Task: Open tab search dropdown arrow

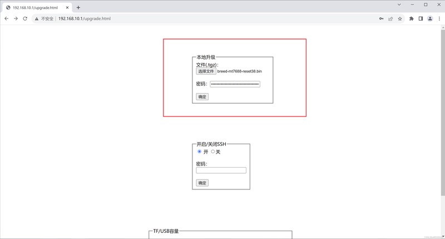Action: 399,4
